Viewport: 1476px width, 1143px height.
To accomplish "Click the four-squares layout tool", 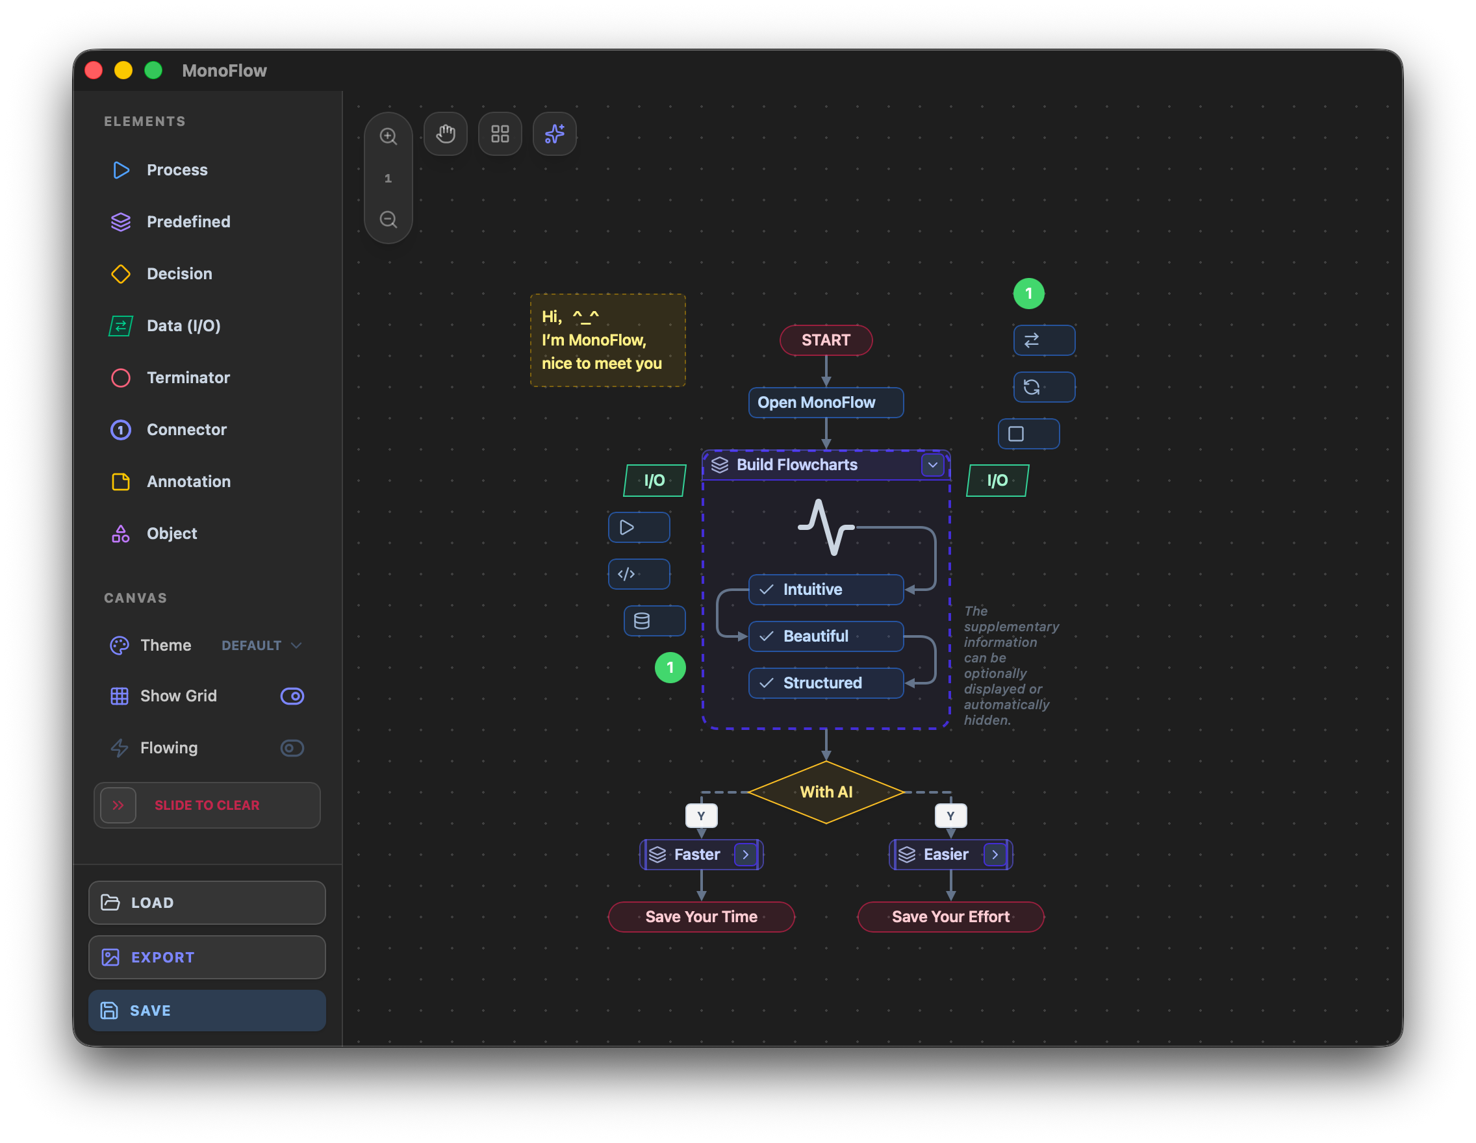I will 500,134.
